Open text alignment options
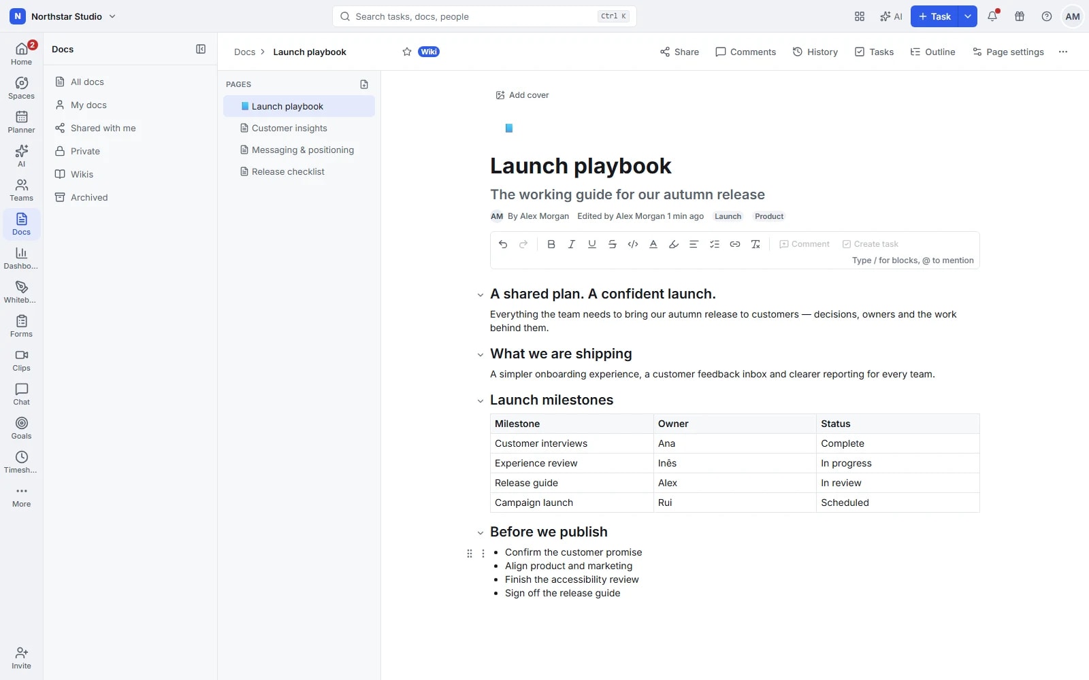Viewport: 1089px width, 680px height. pyautogui.click(x=694, y=244)
